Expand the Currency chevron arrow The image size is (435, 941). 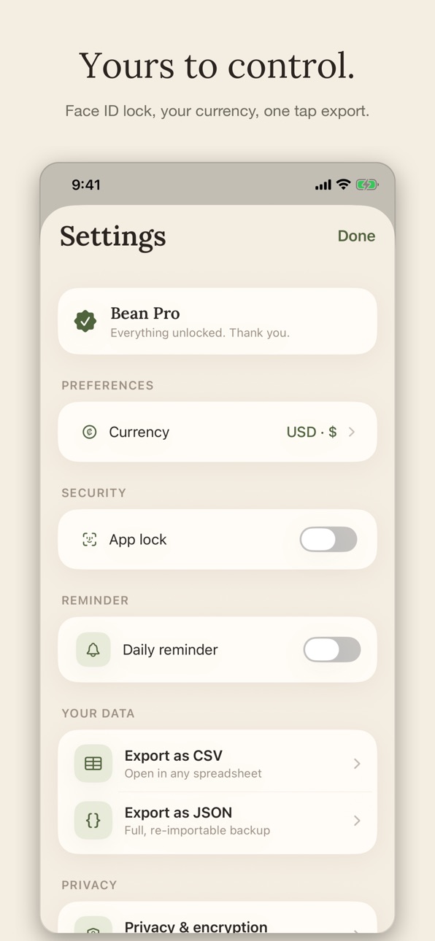pos(352,432)
